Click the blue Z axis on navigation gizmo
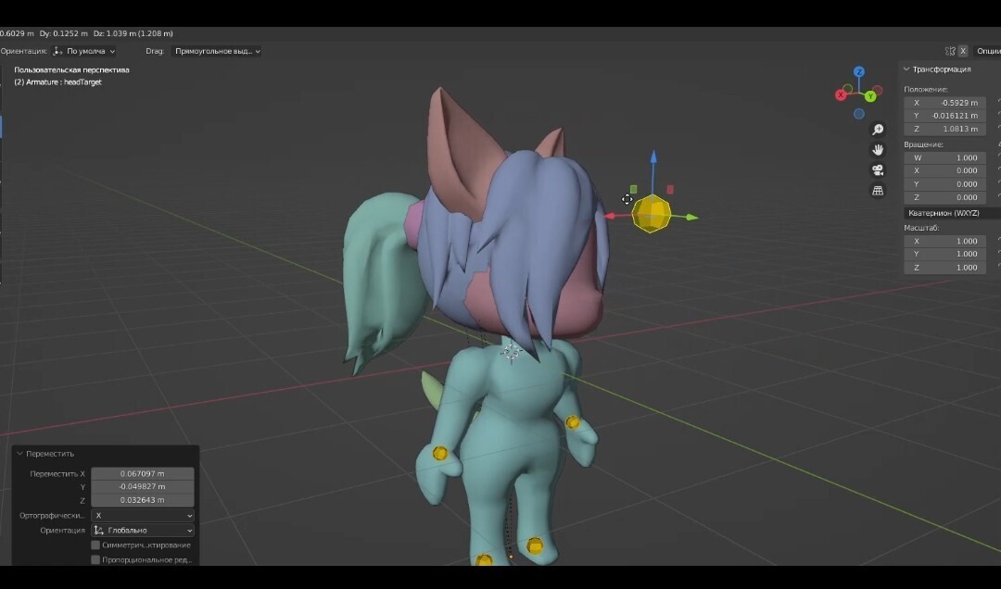 858,71
